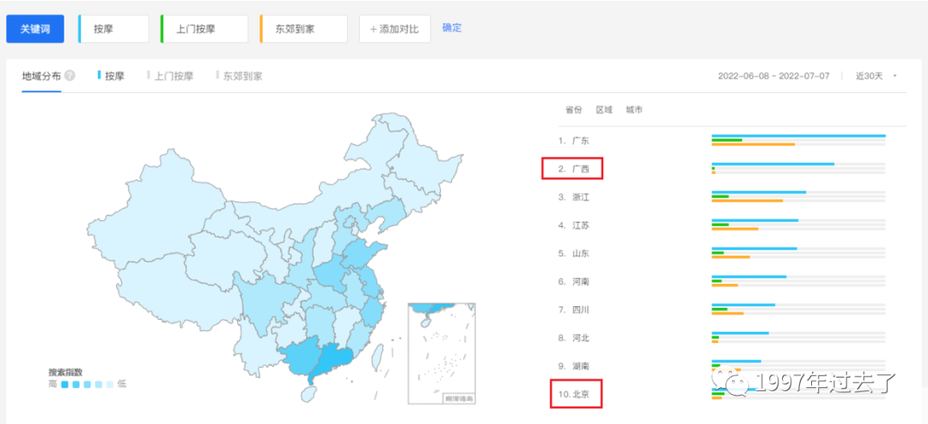Select the 3. 浙江 ranking row

pos(722,197)
